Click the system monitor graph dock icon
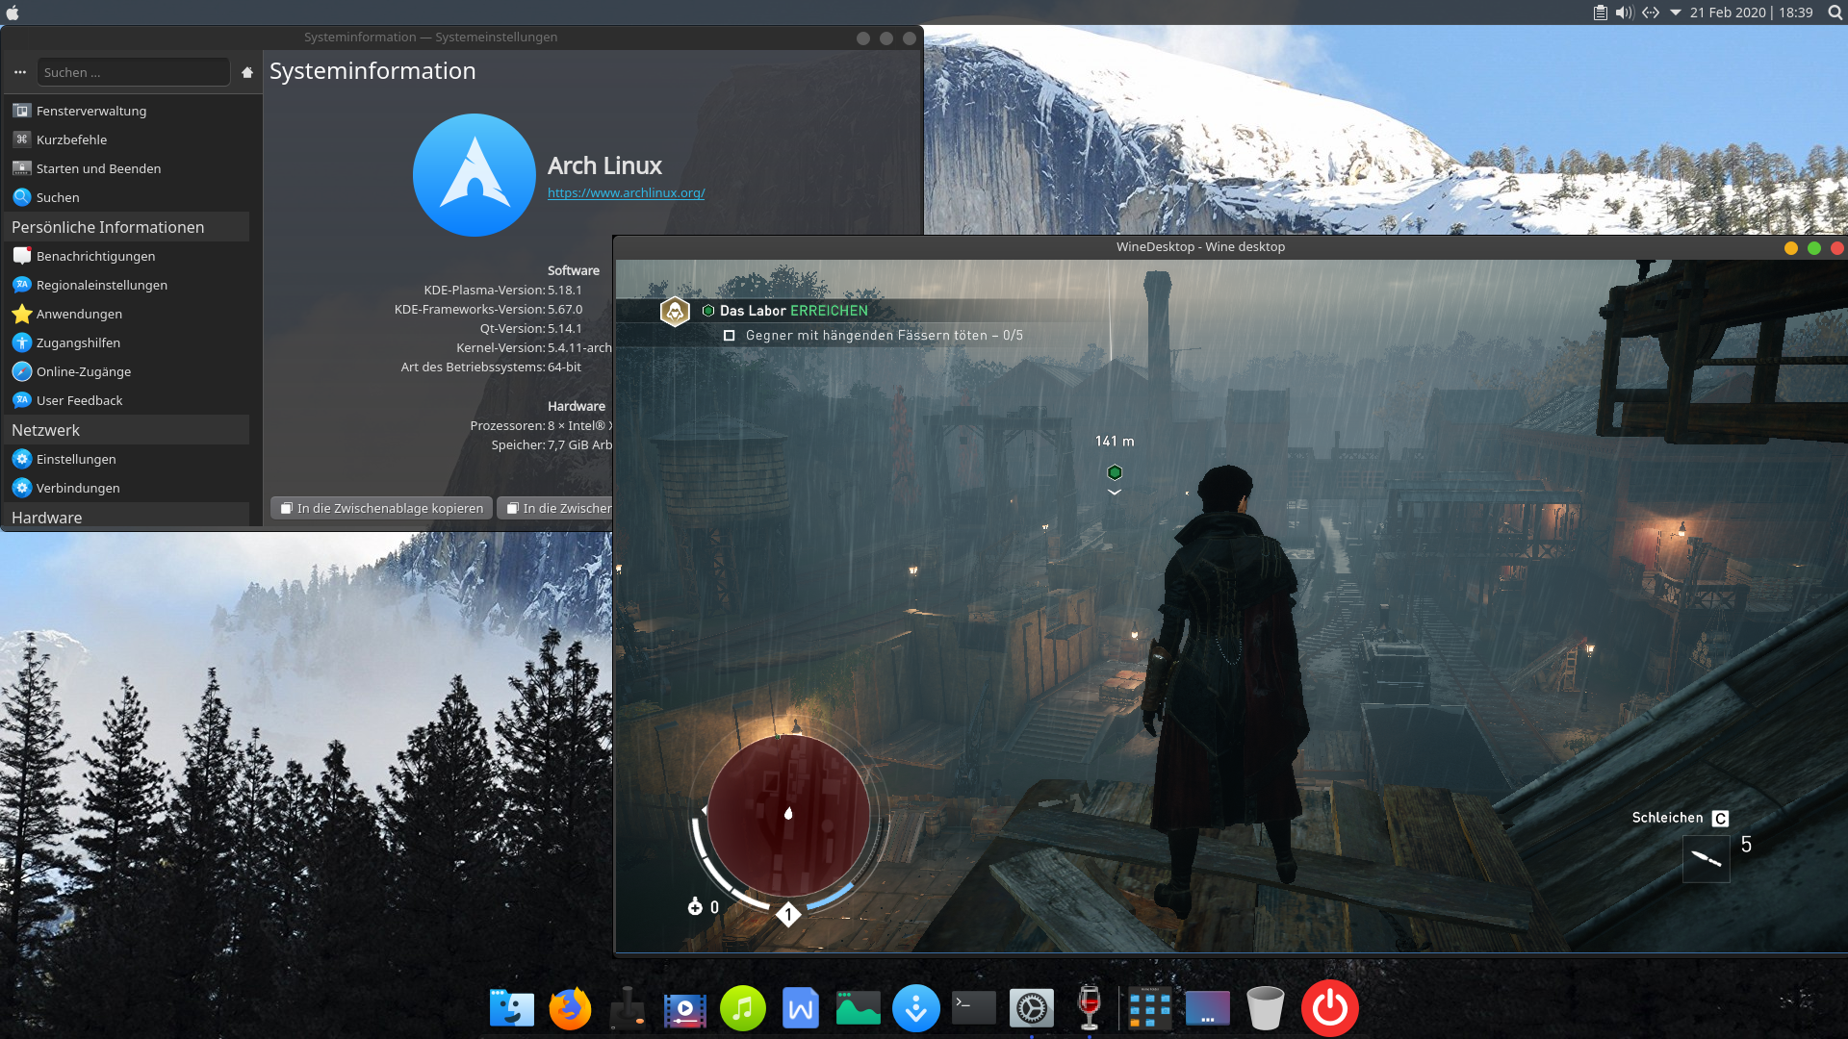 [x=858, y=1008]
